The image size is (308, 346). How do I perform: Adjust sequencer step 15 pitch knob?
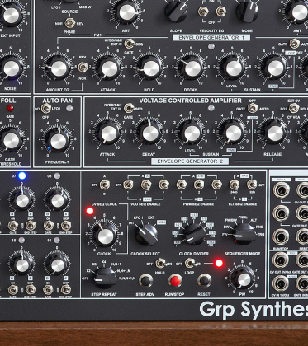pyautogui.click(x=22, y=265)
